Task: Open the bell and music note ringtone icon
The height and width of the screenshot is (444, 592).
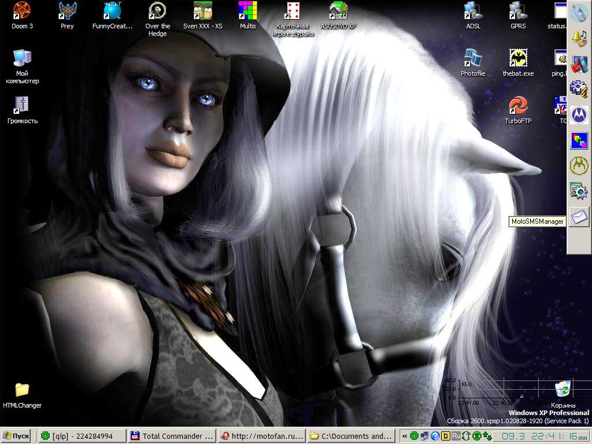Action: tap(579, 38)
